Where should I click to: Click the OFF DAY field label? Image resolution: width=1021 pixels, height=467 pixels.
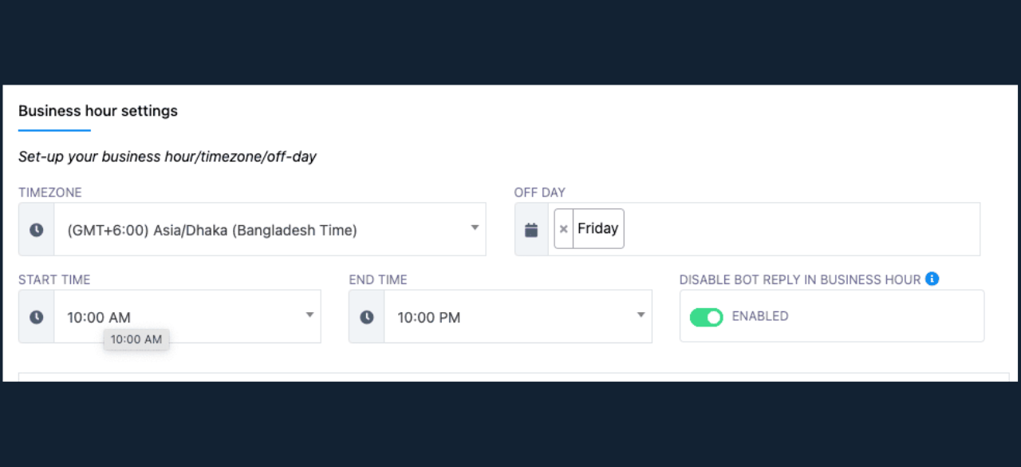pyautogui.click(x=540, y=192)
